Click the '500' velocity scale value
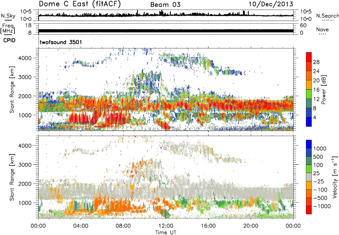The image size is (339, 235). click(x=318, y=157)
